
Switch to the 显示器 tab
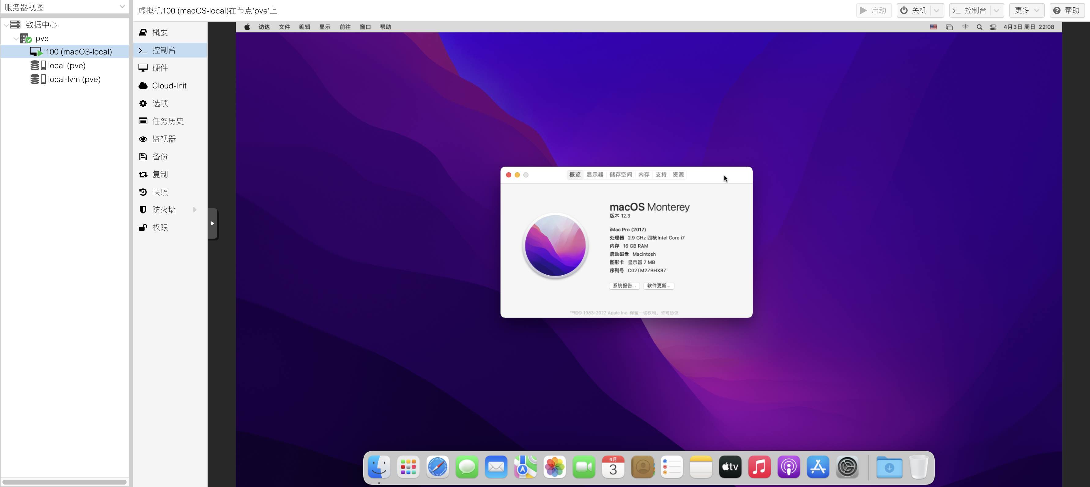coord(595,175)
